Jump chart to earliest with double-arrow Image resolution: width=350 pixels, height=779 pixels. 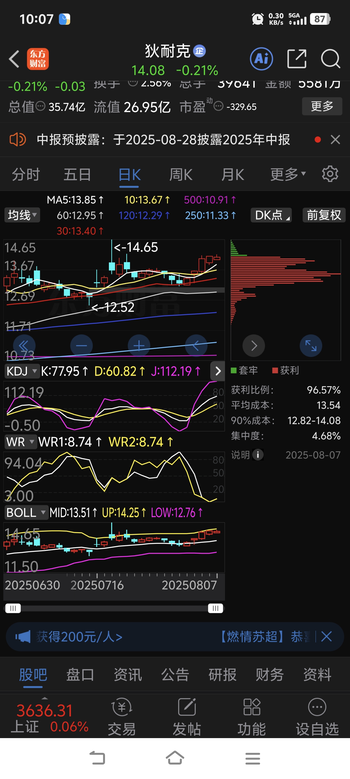tap(24, 346)
